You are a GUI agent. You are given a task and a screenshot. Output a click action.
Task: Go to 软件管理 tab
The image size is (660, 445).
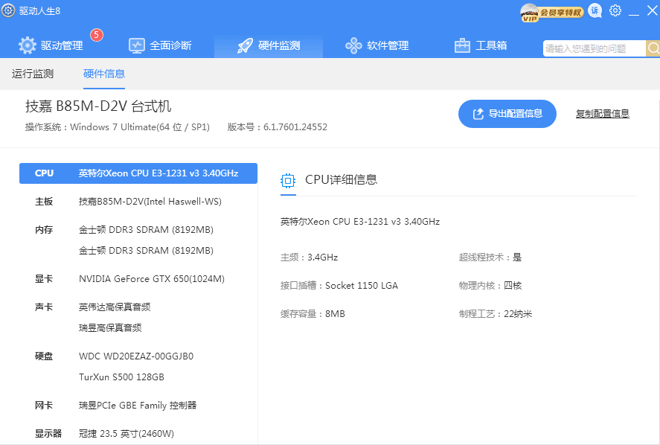377,45
